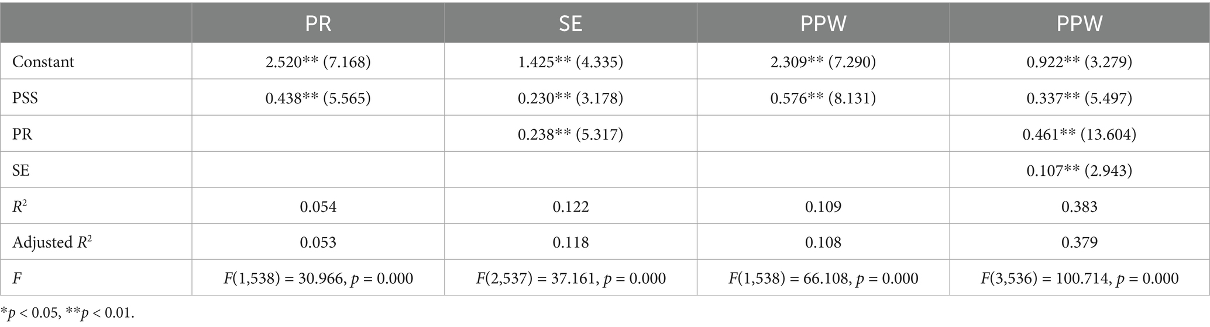
Task: Select the adjusted R² value 0.118
Action: 570,242
